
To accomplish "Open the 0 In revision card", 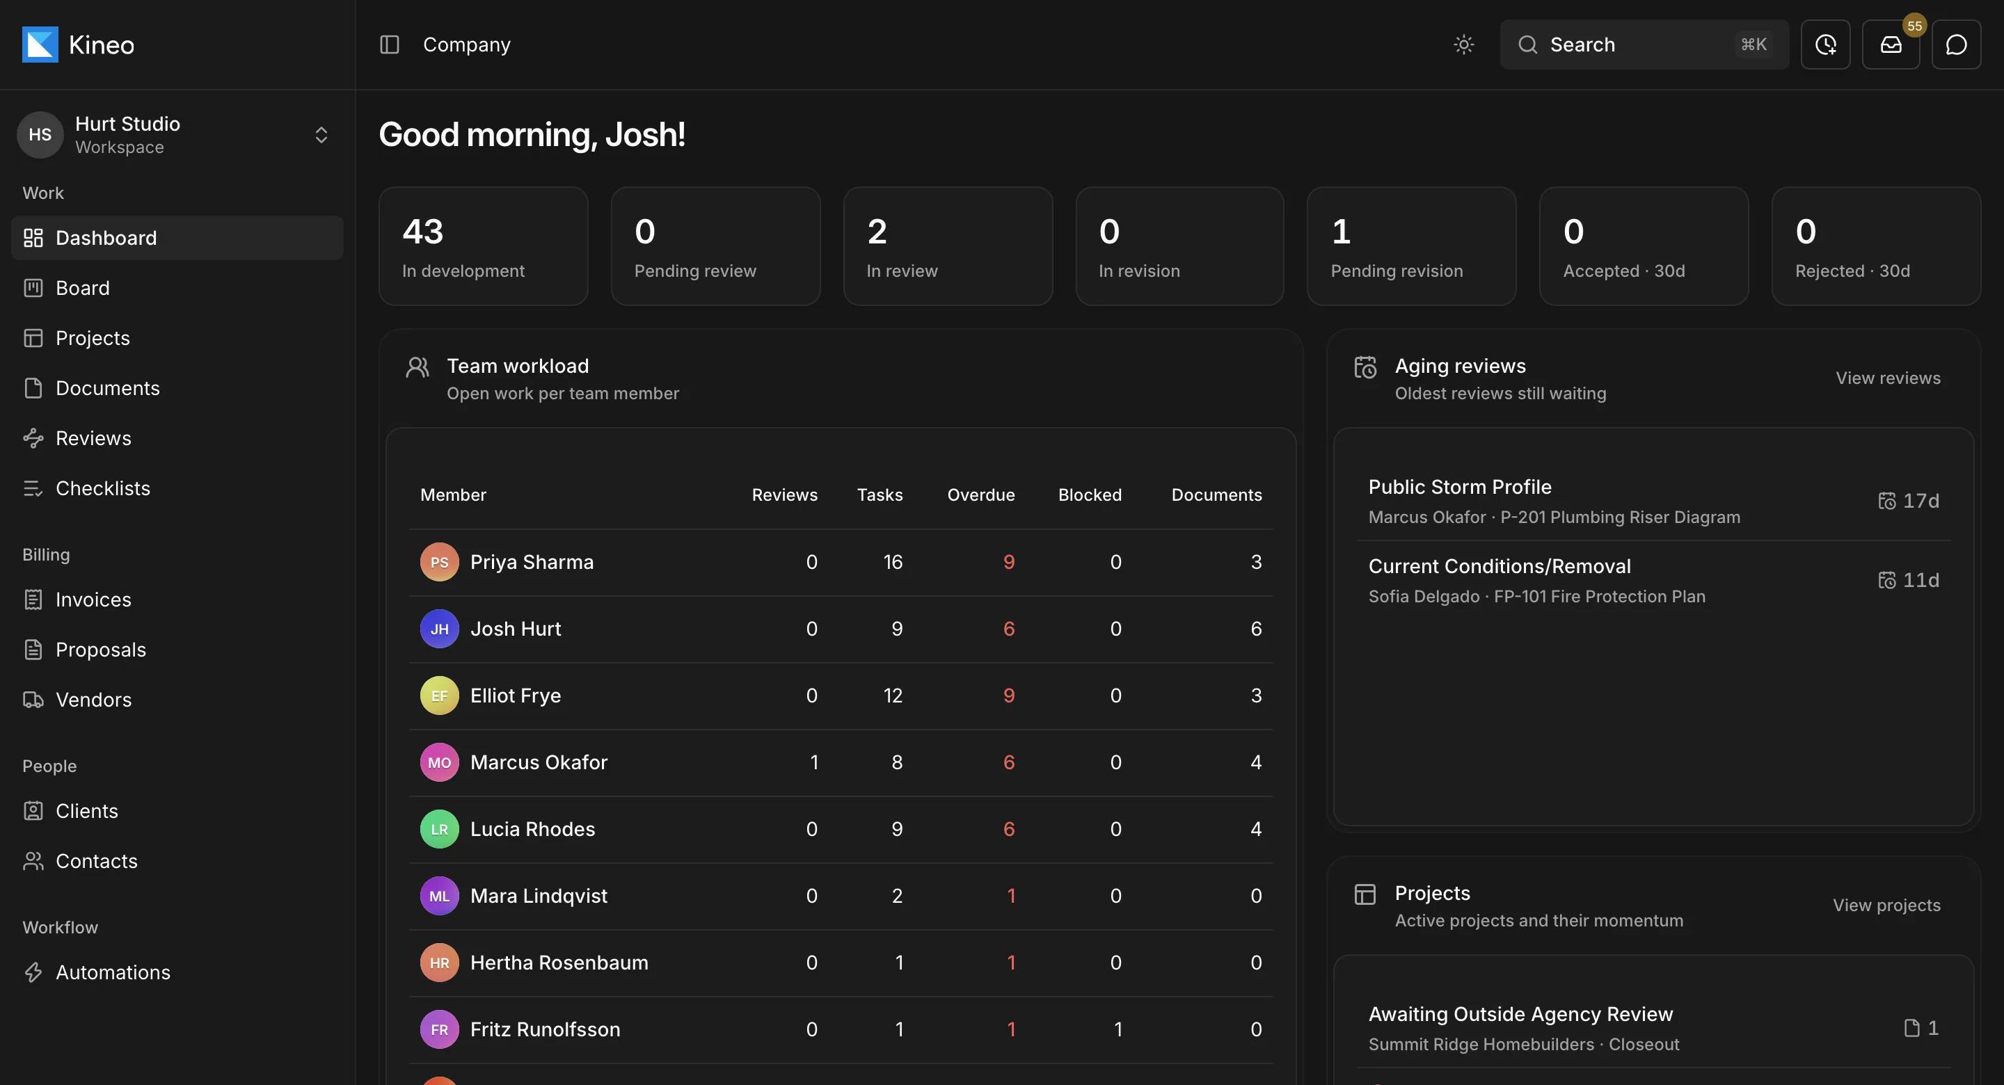I will coord(1179,246).
